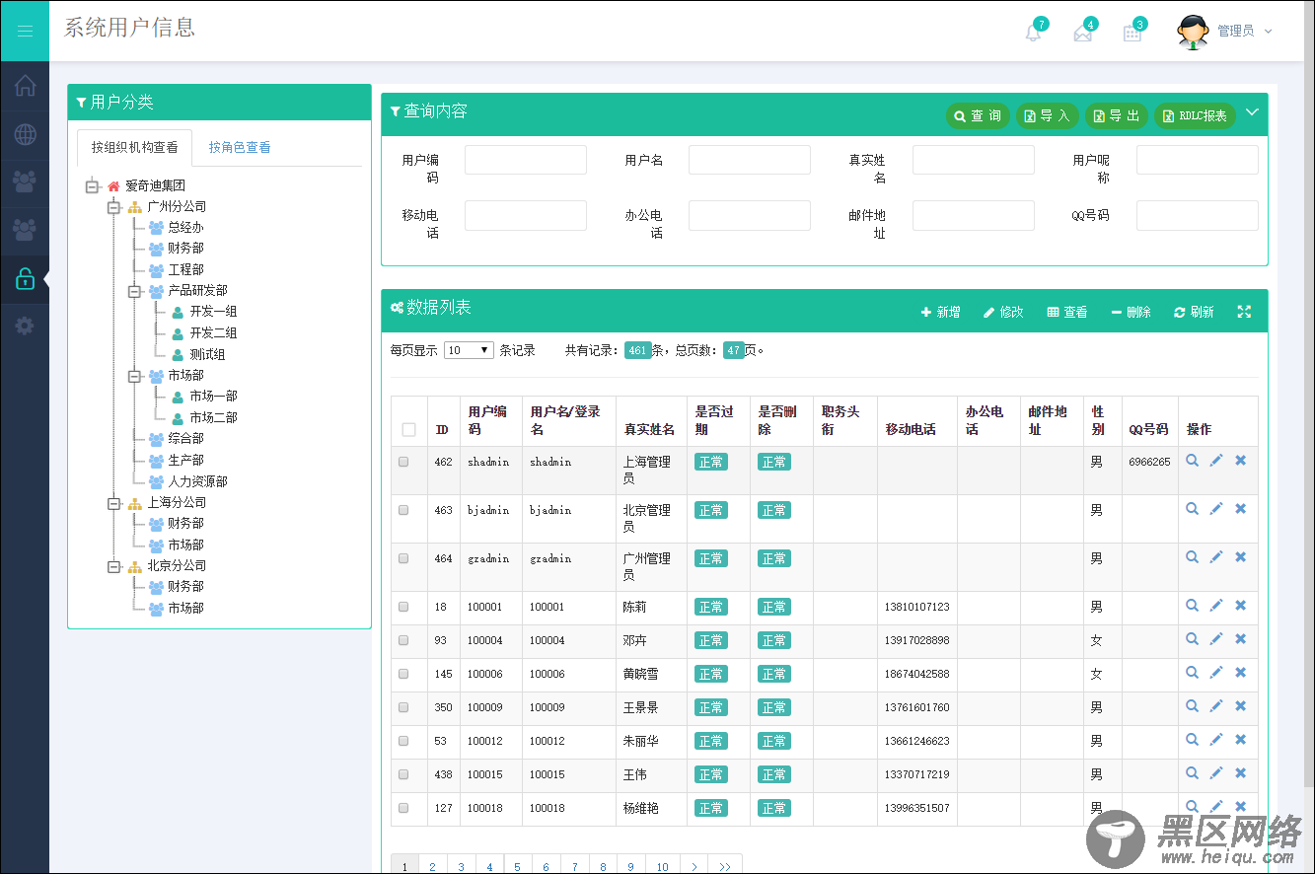This screenshot has height=874, width=1315.
Task: Collapse the 上海分公司 tree node
Action: click(x=113, y=503)
